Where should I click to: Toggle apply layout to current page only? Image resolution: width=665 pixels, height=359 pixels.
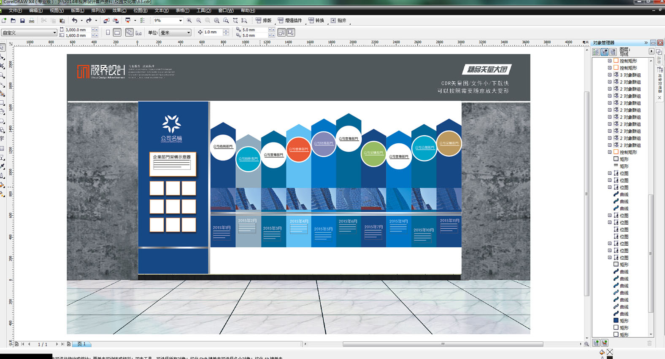click(138, 32)
